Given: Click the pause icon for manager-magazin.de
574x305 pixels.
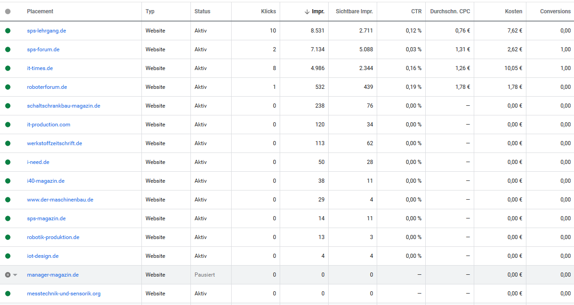Looking at the screenshot, I should [8, 275].
